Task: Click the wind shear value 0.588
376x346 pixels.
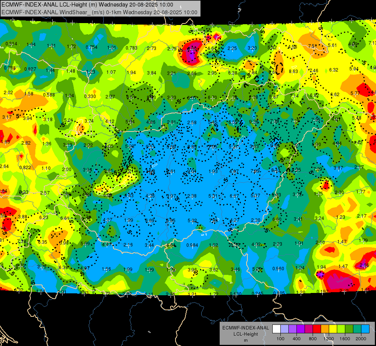Action: 49,95
